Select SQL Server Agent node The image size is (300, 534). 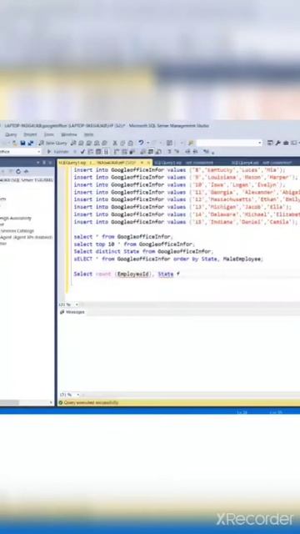(26, 237)
